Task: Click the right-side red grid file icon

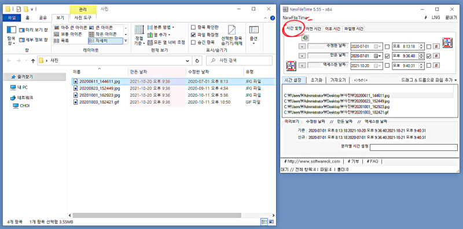Action: (x=447, y=42)
